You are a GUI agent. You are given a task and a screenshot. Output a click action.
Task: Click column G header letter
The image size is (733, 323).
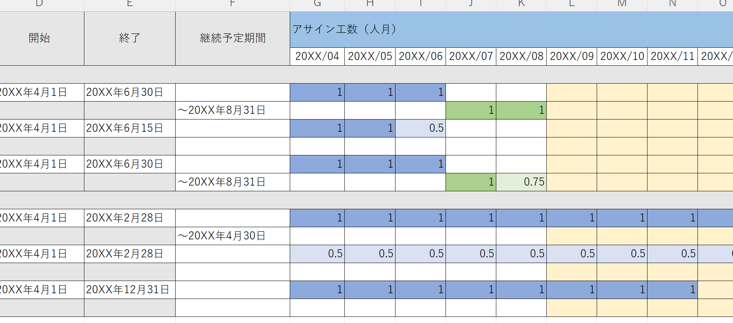pos(317,4)
